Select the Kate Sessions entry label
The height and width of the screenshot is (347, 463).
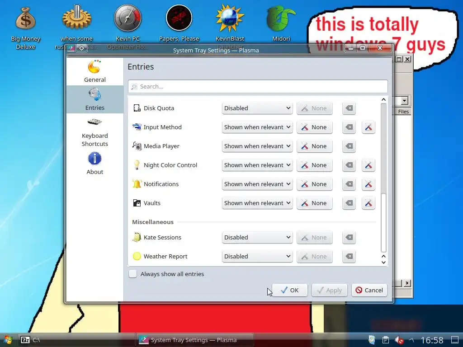[x=162, y=238]
